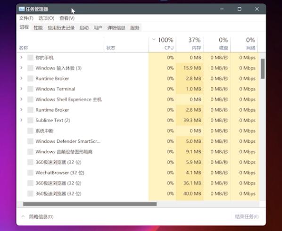
Task: Expand the 你的手机 process group
Action: [x=21, y=58]
